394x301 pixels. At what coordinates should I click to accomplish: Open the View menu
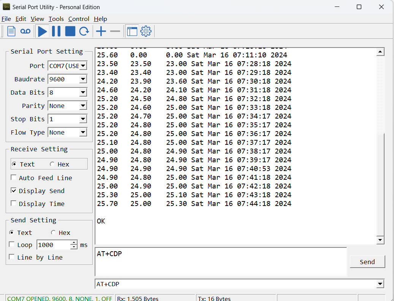38,19
